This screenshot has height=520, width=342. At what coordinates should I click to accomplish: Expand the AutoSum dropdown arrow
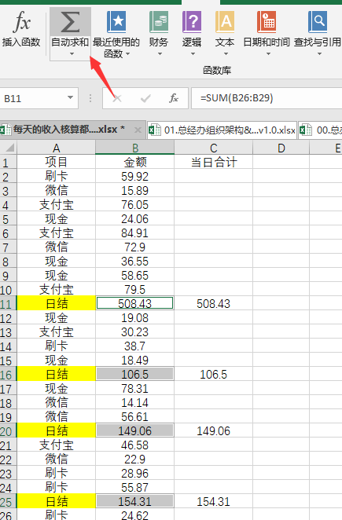(x=72, y=53)
